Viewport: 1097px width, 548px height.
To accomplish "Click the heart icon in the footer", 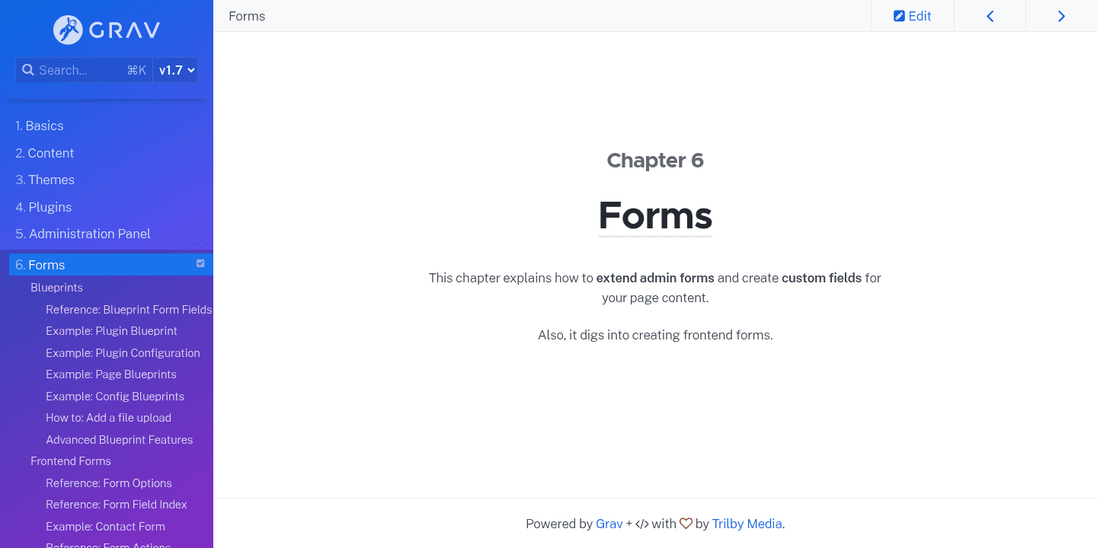I will point(686,524).
